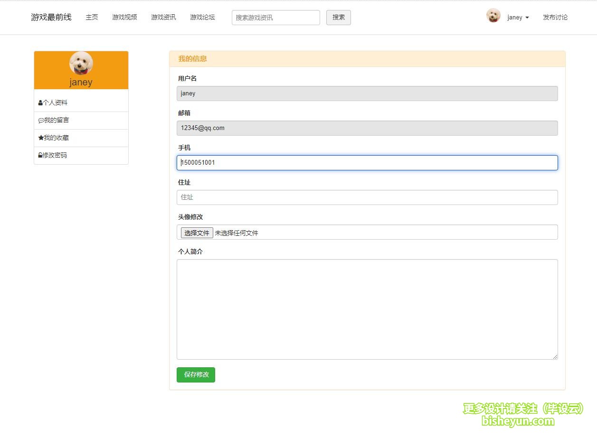The width and height of the screenshot is (597, 438).
Task: Click the 住址 field label
Action: pos(184,182)
